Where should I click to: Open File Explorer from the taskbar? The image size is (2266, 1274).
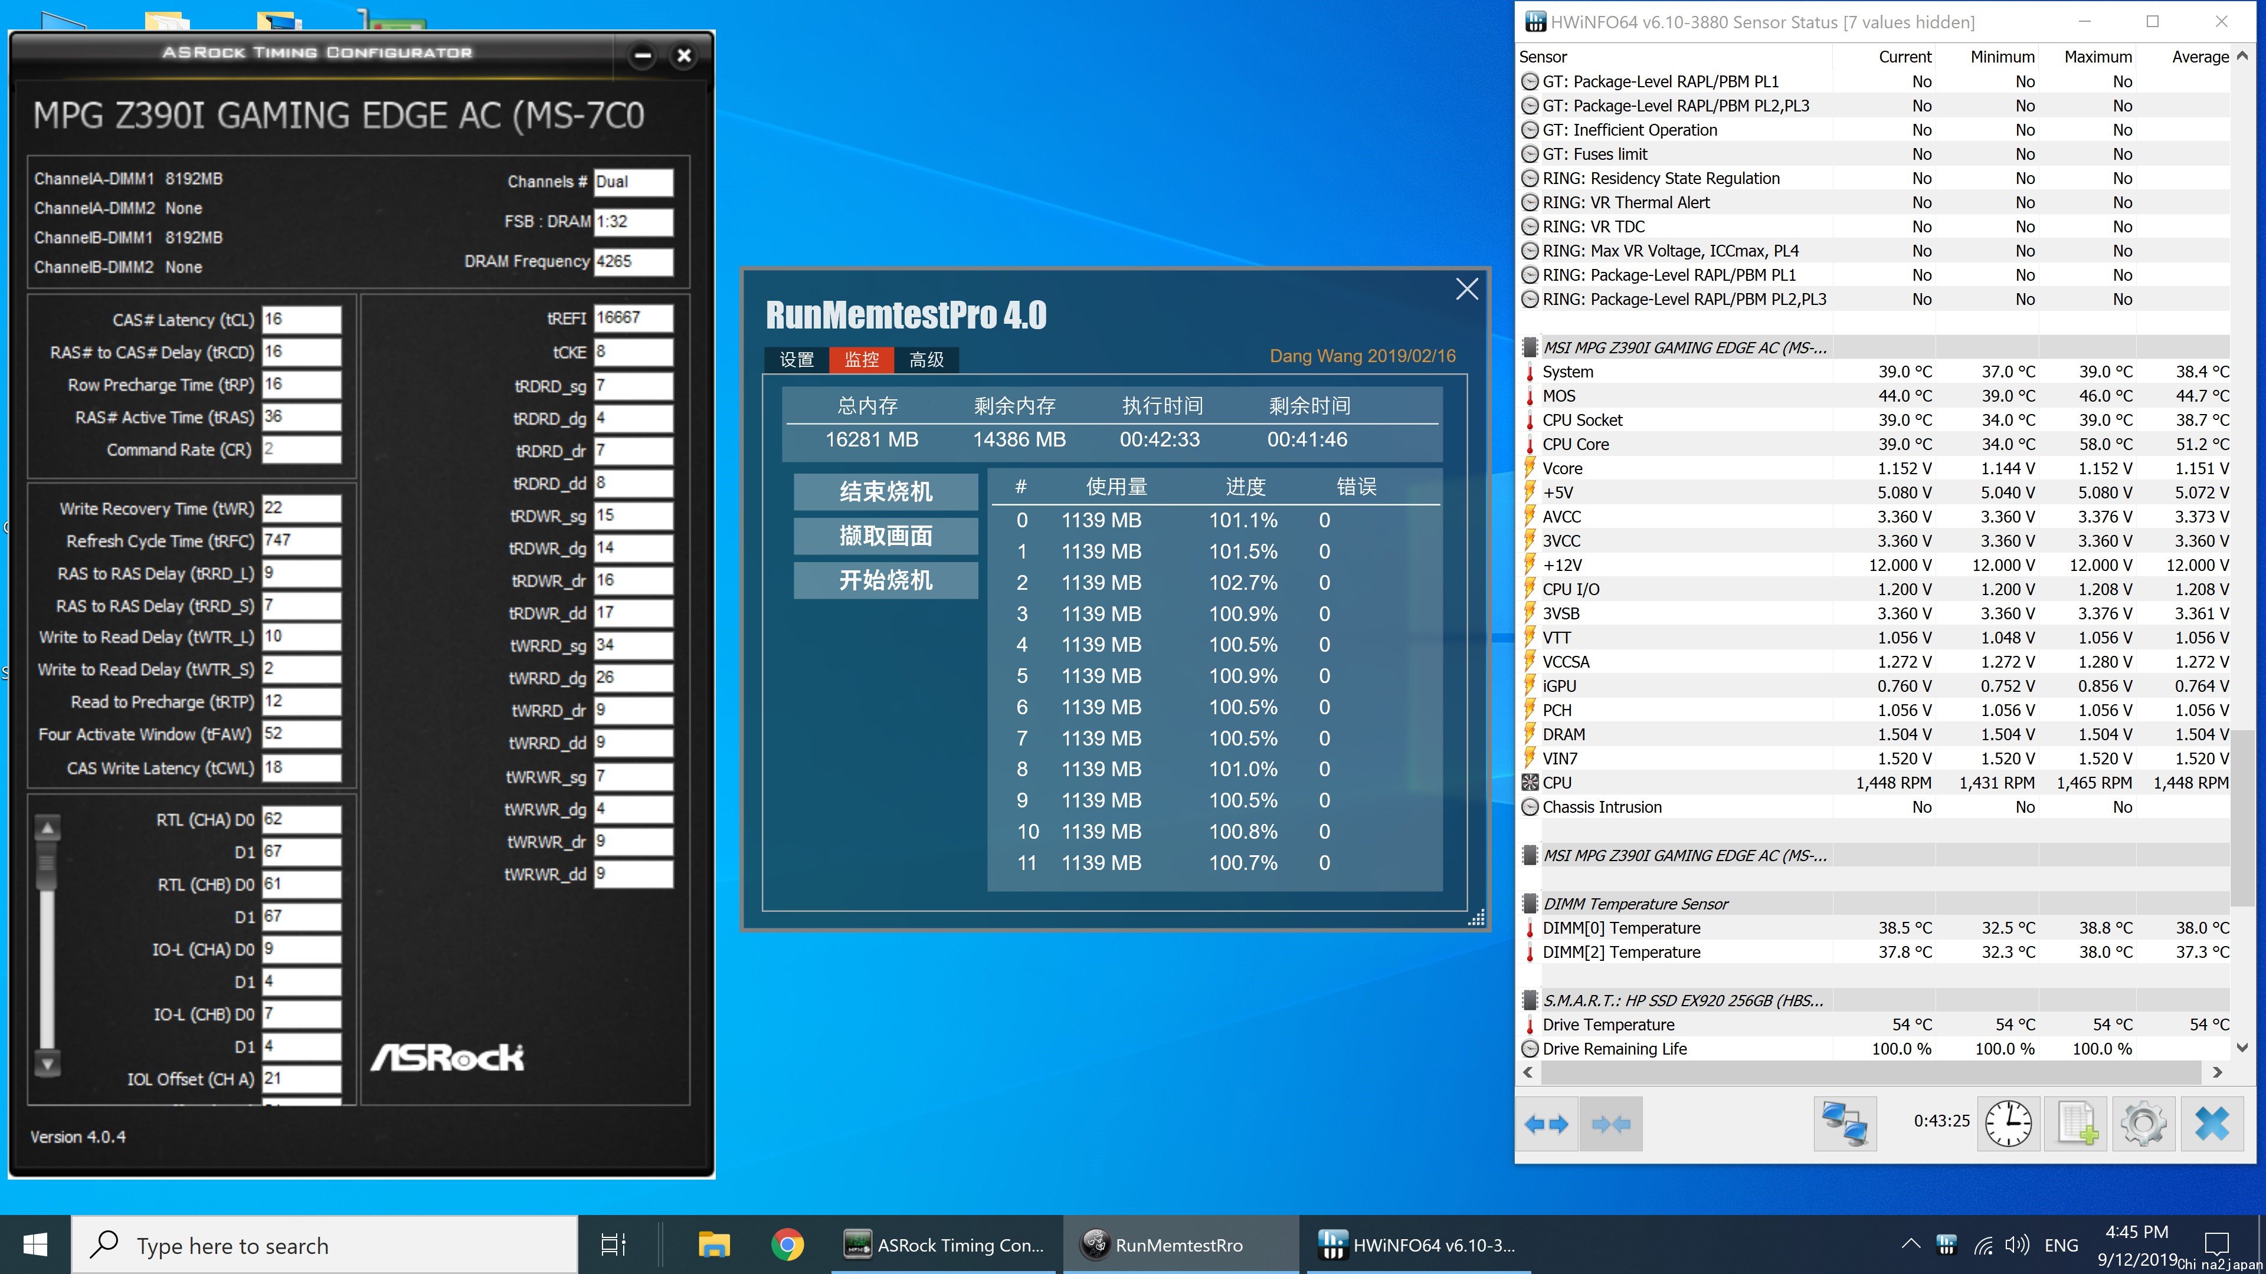pyautogui.click(x=713, y=1245)
